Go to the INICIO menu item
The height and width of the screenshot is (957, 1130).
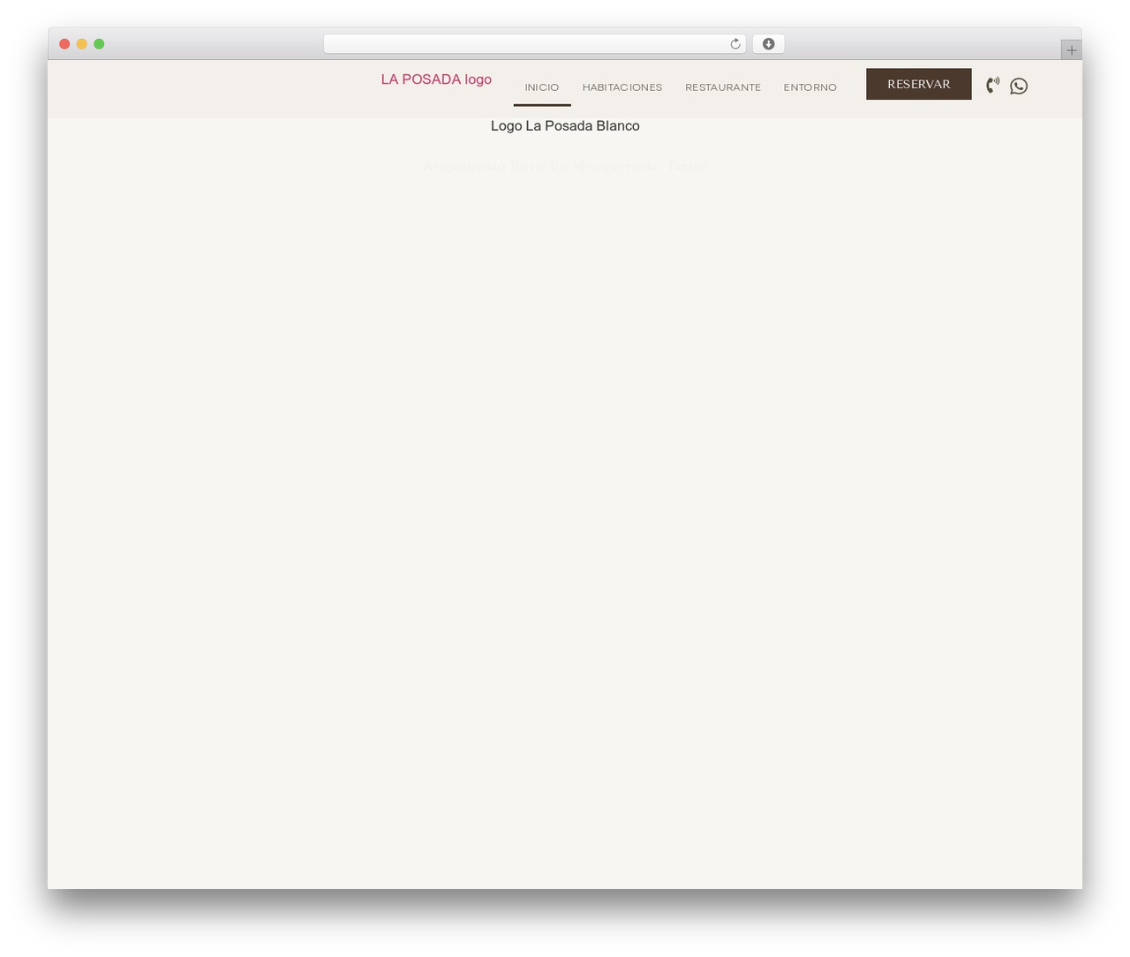coord(542,87)
